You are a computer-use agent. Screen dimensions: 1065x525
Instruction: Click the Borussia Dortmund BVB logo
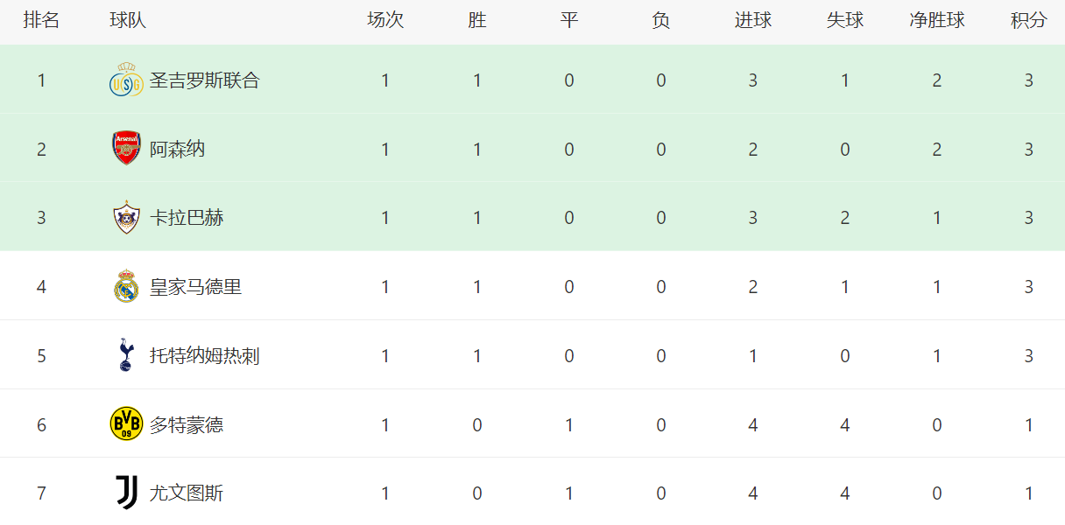pyautogui.click(x=126, y=424)
